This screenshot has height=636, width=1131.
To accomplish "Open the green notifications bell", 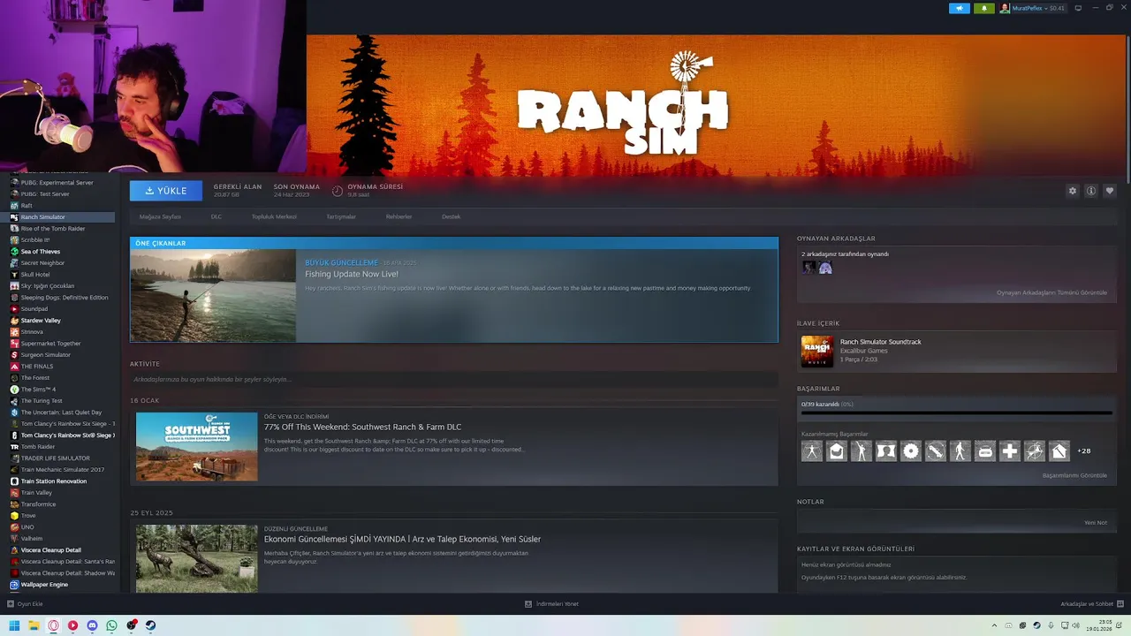I will pos(984,8).
